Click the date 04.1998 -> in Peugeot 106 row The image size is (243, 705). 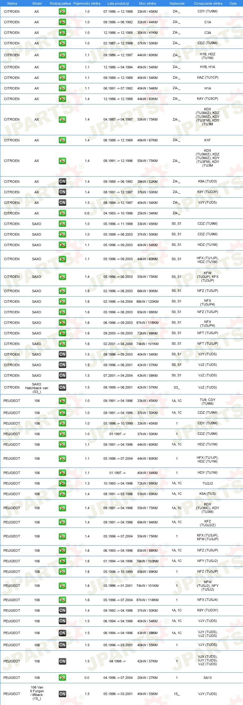click(x=117, y=661)
